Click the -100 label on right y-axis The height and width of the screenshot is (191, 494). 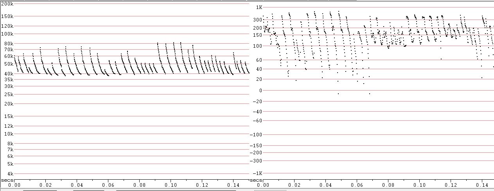pos(256,135)
